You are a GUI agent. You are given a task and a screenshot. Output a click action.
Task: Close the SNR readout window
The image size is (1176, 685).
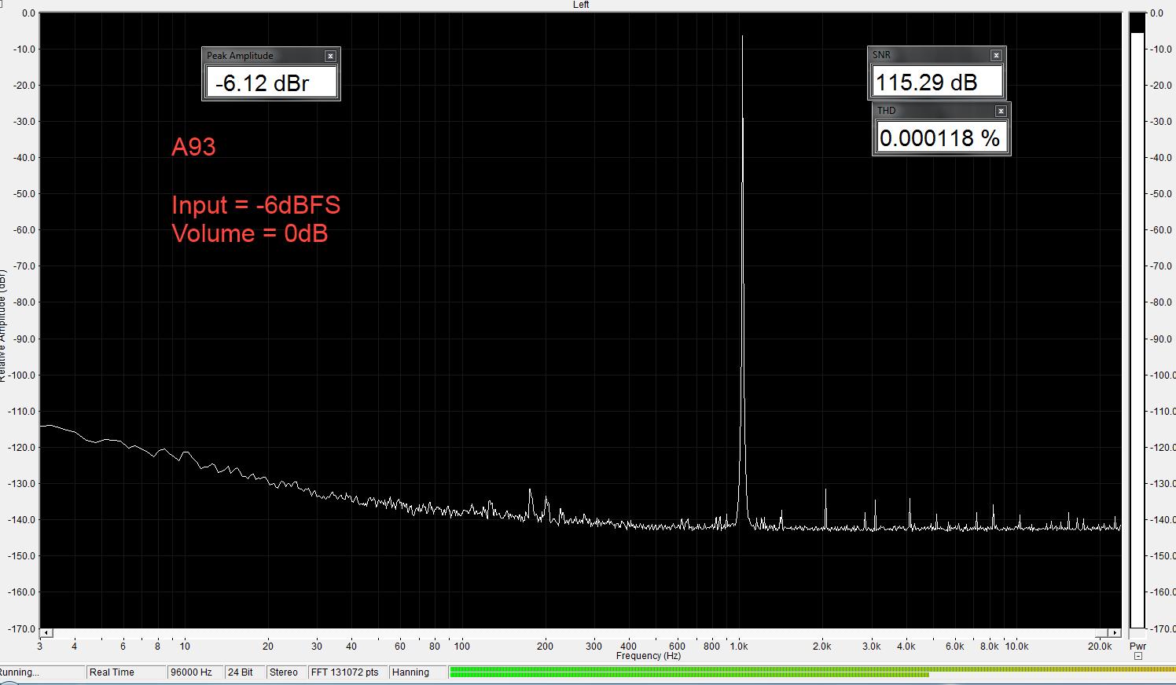tap(996, 55)
